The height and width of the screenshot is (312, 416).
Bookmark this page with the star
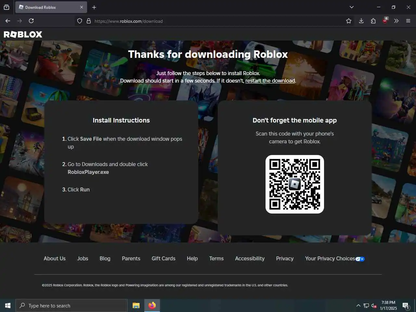(349, 21)
